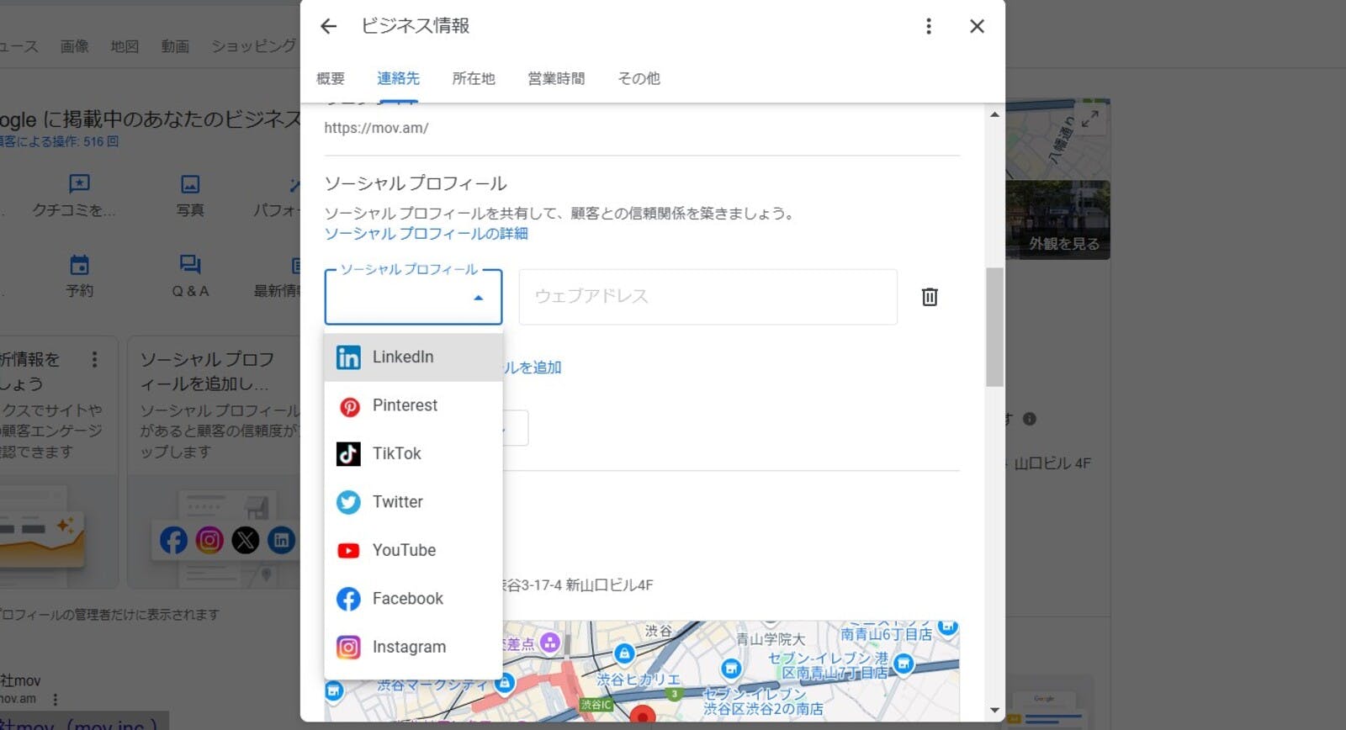Open three-dot menu on the 情報を card
The width and height of the screenshot is (1346, 730).
click(x=94, y=360)
